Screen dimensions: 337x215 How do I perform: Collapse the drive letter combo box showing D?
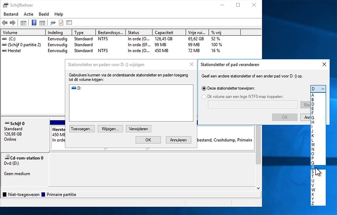tap(318, 89)
